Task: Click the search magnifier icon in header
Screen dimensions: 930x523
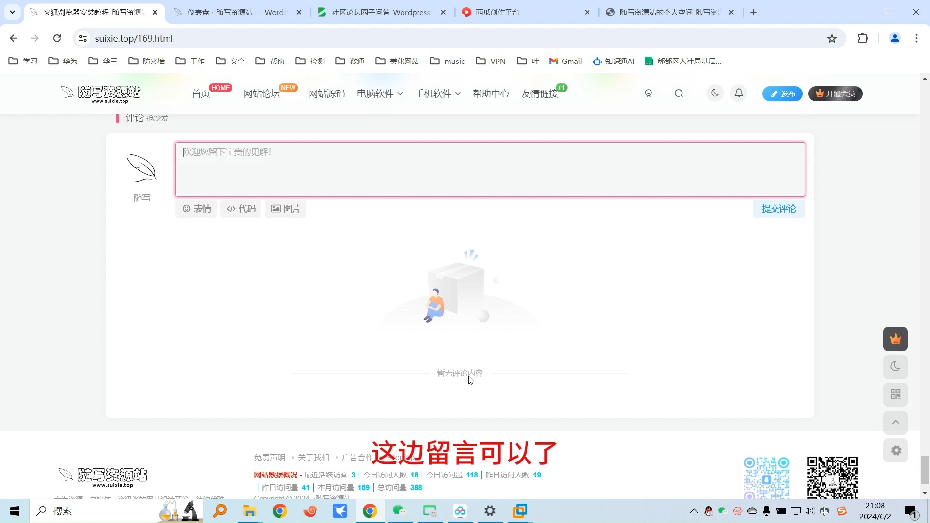Action: point(679,93)
